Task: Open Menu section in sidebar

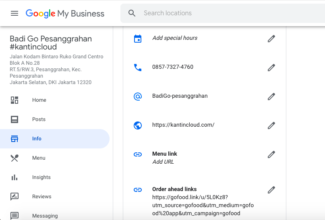Action: [39, 158]
